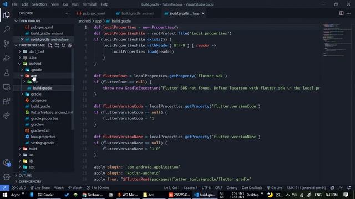This screenshot has height=199, width=355.
Task: Click errors and warnings count in status bar
Action: (x=19, y=188)
